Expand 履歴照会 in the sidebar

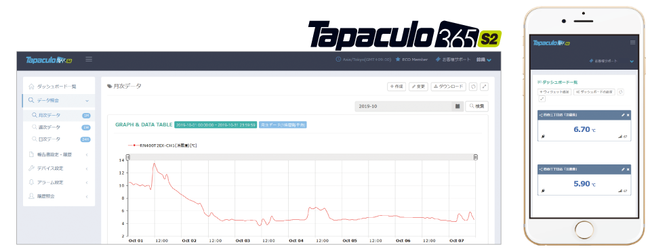point(58,196)
